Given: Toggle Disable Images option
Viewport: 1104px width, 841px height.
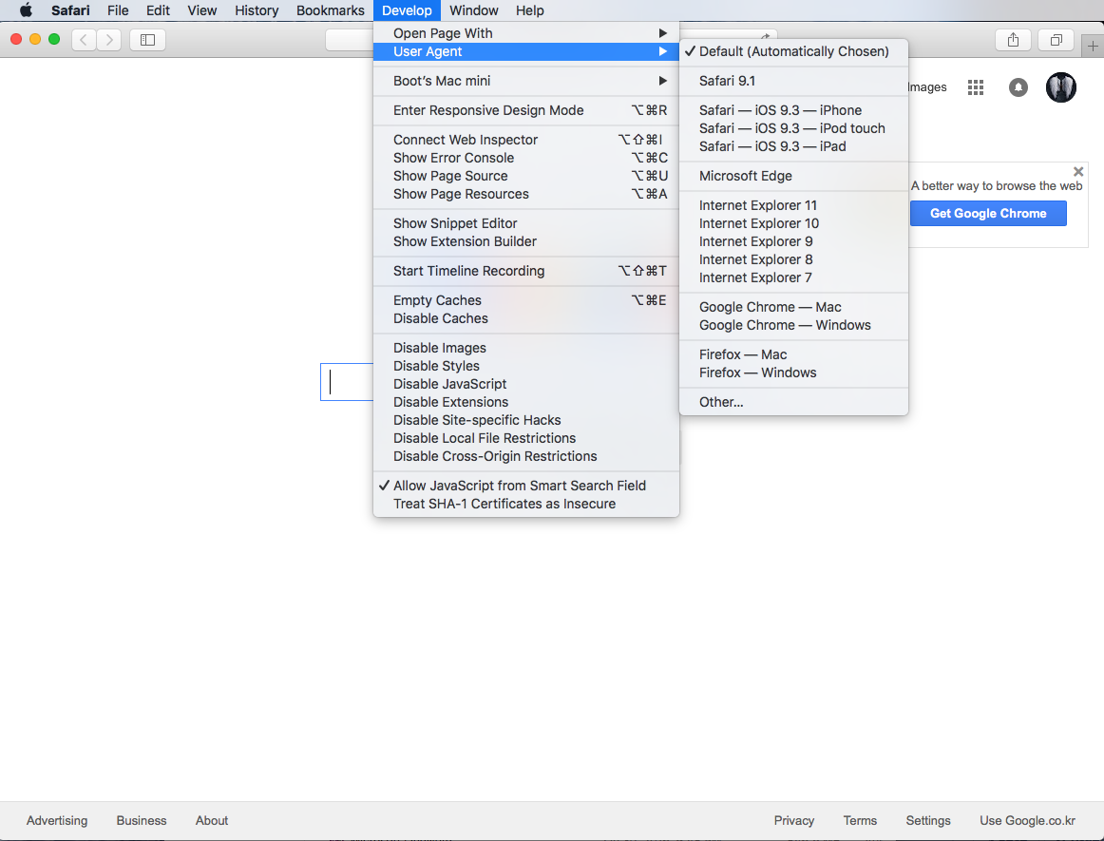Looking at the screenshot, I should pyautogui.click(x=526, y=348).
